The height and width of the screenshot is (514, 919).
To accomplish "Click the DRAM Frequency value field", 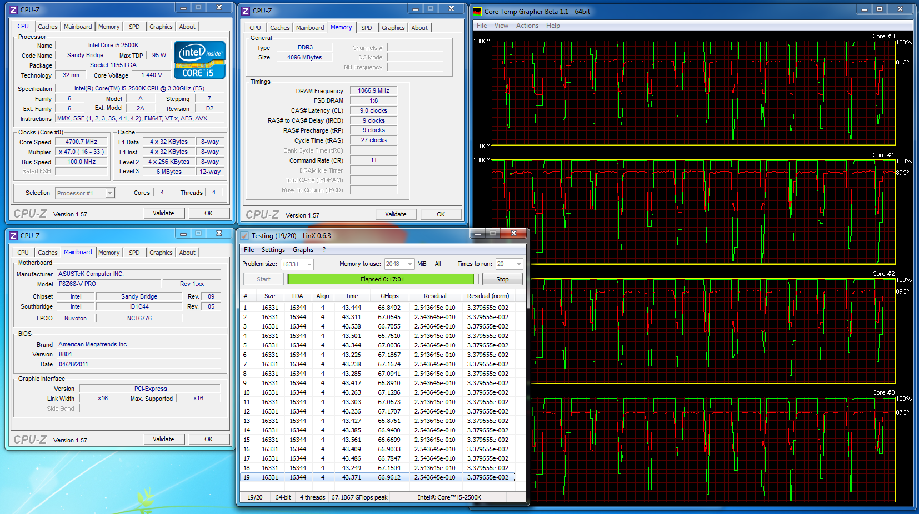I will coord(373,90).
